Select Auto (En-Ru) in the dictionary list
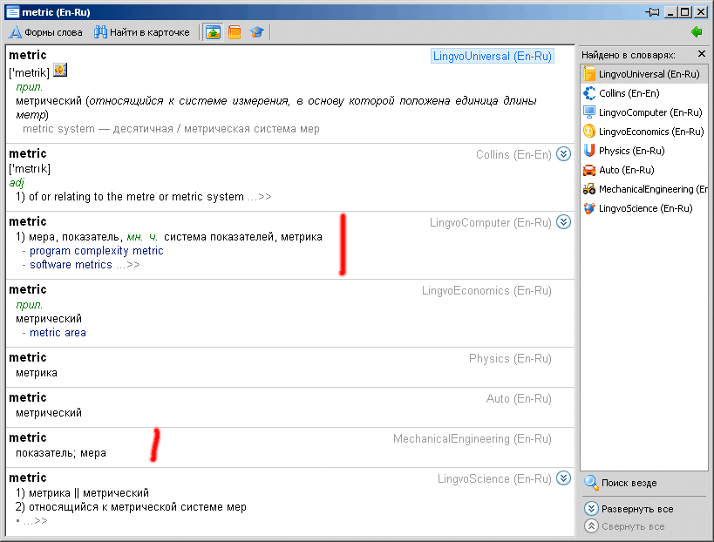Viewport: 714px width, 542px height. point(644,170)
